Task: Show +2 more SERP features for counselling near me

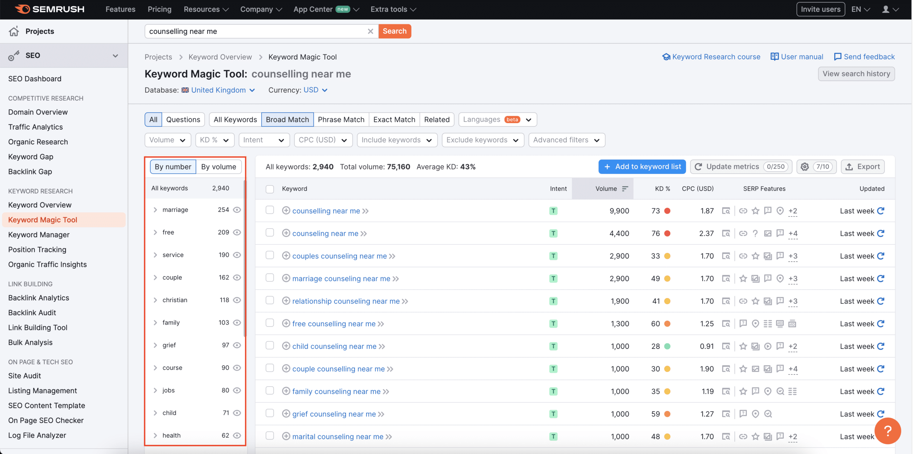Action: (792, 211)
